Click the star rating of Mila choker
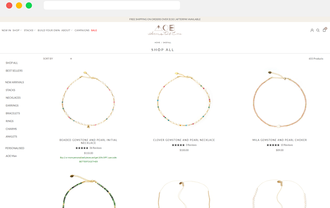Viewport: 330px width, 208px height. click(x=273, y=145)
